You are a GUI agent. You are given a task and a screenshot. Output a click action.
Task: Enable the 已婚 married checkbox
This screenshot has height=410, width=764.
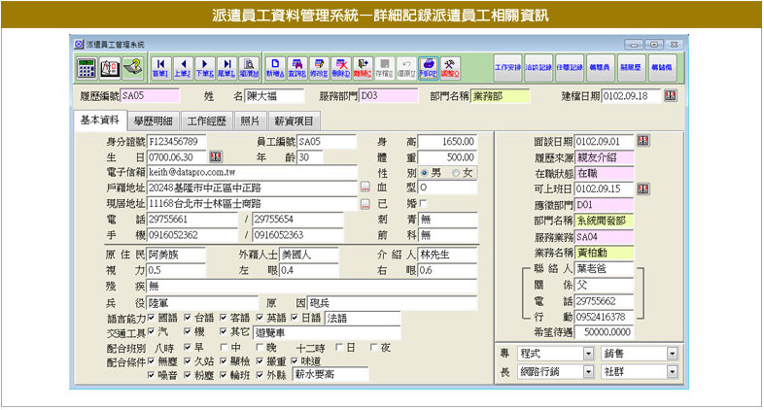pos(423,202)
